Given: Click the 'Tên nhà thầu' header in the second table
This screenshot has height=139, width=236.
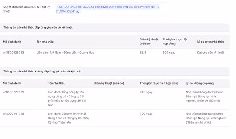Looking at the screenshot, I should point(56,83).
